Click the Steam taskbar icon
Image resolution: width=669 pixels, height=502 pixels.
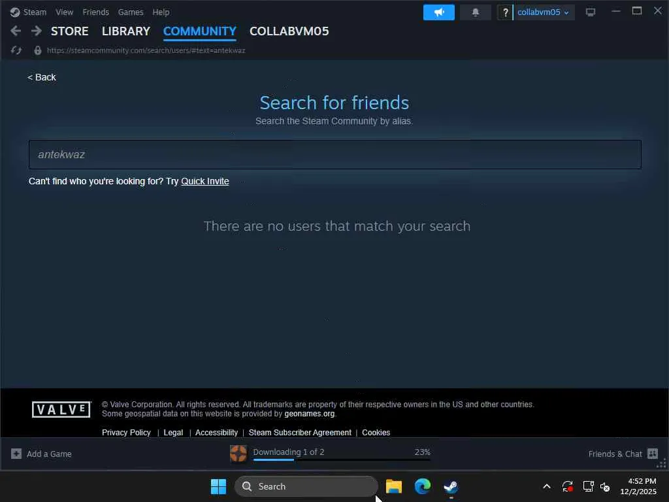click(451, 486)
